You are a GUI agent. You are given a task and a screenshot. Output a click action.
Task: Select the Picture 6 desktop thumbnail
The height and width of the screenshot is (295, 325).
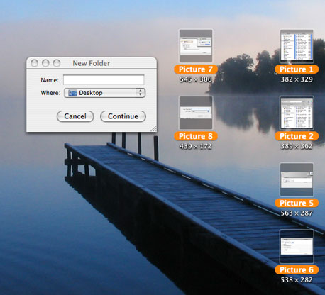297,247
